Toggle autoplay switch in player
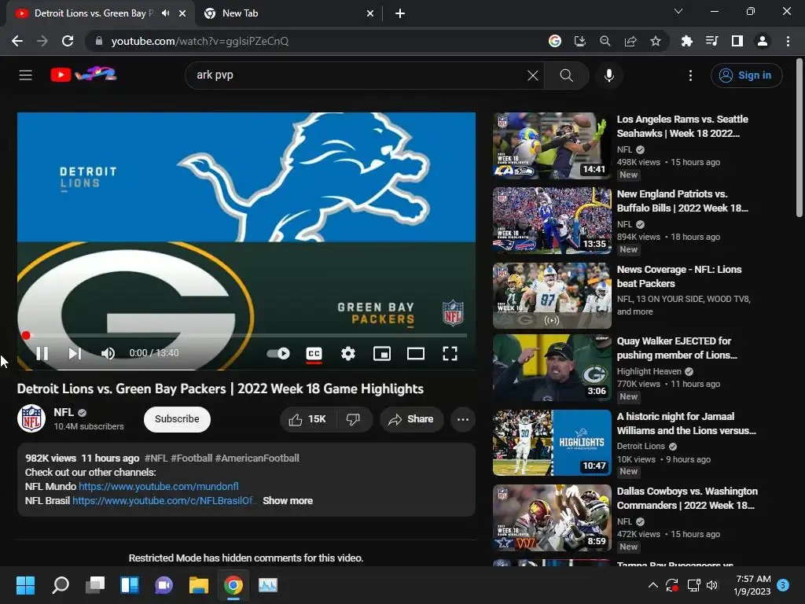This screenshot has height=604, width=805. point(278,353)
